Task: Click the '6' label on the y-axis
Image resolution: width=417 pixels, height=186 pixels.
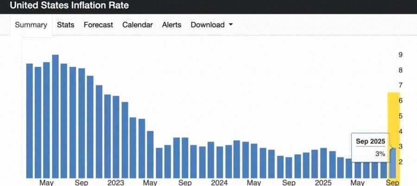Action: [400, 101]
